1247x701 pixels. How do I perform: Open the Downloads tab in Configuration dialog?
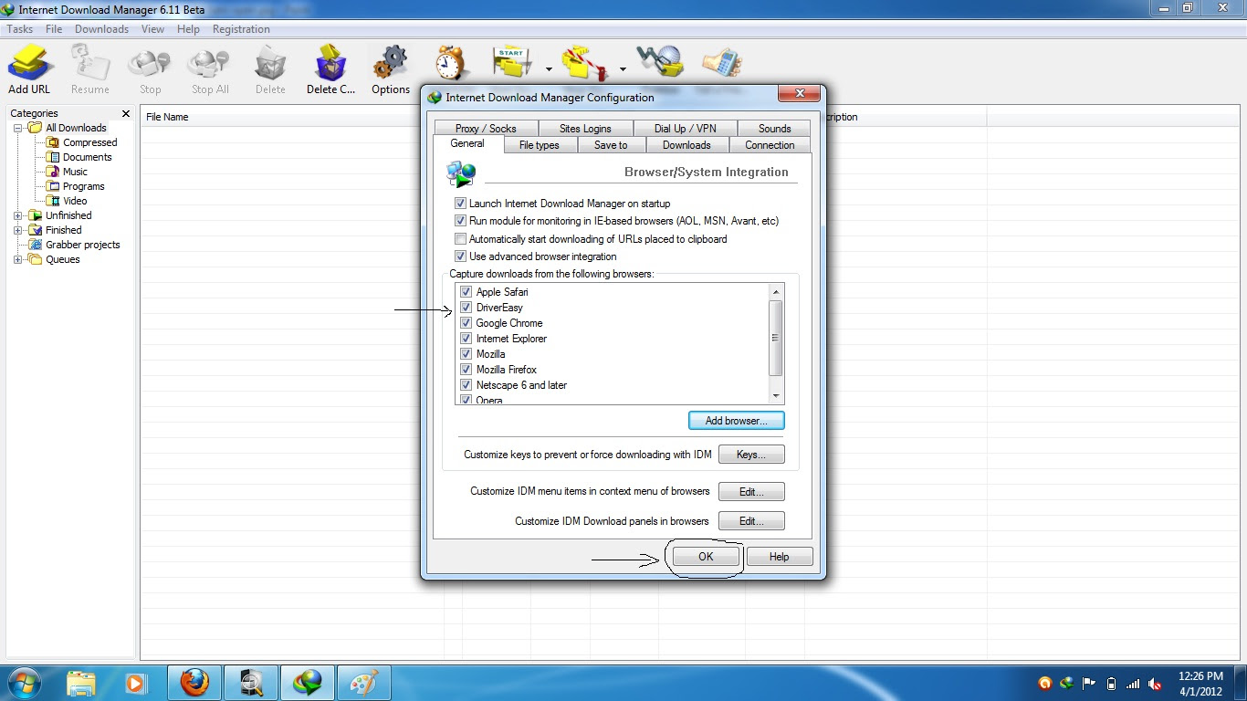click(686, 145)
